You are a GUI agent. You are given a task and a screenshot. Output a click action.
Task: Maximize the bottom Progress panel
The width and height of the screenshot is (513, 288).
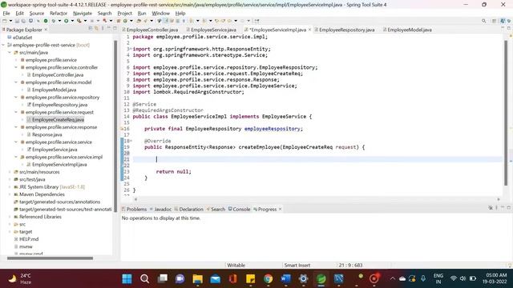(x=509, y=208)
